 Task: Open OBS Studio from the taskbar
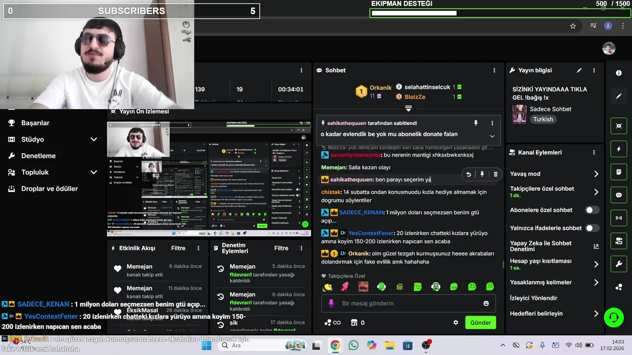(x=426, y=346)
